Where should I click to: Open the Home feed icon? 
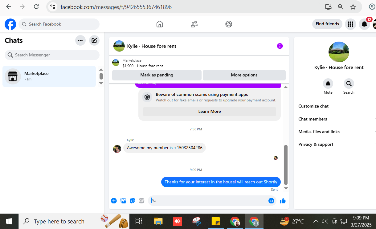160,24
